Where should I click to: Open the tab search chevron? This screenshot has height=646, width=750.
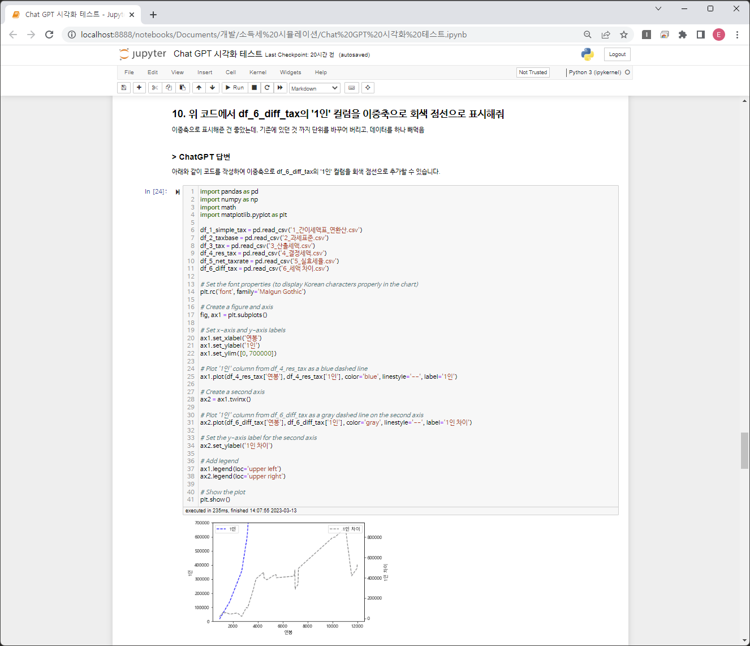tap(658, 8)
